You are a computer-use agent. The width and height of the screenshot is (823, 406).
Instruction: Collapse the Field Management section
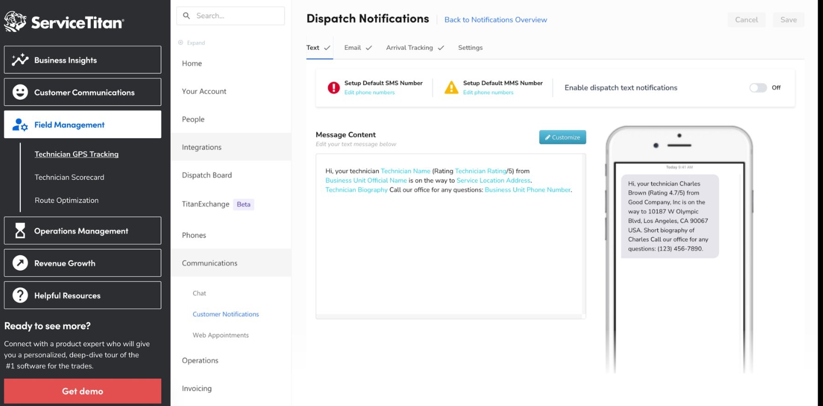tap(83, 124)
